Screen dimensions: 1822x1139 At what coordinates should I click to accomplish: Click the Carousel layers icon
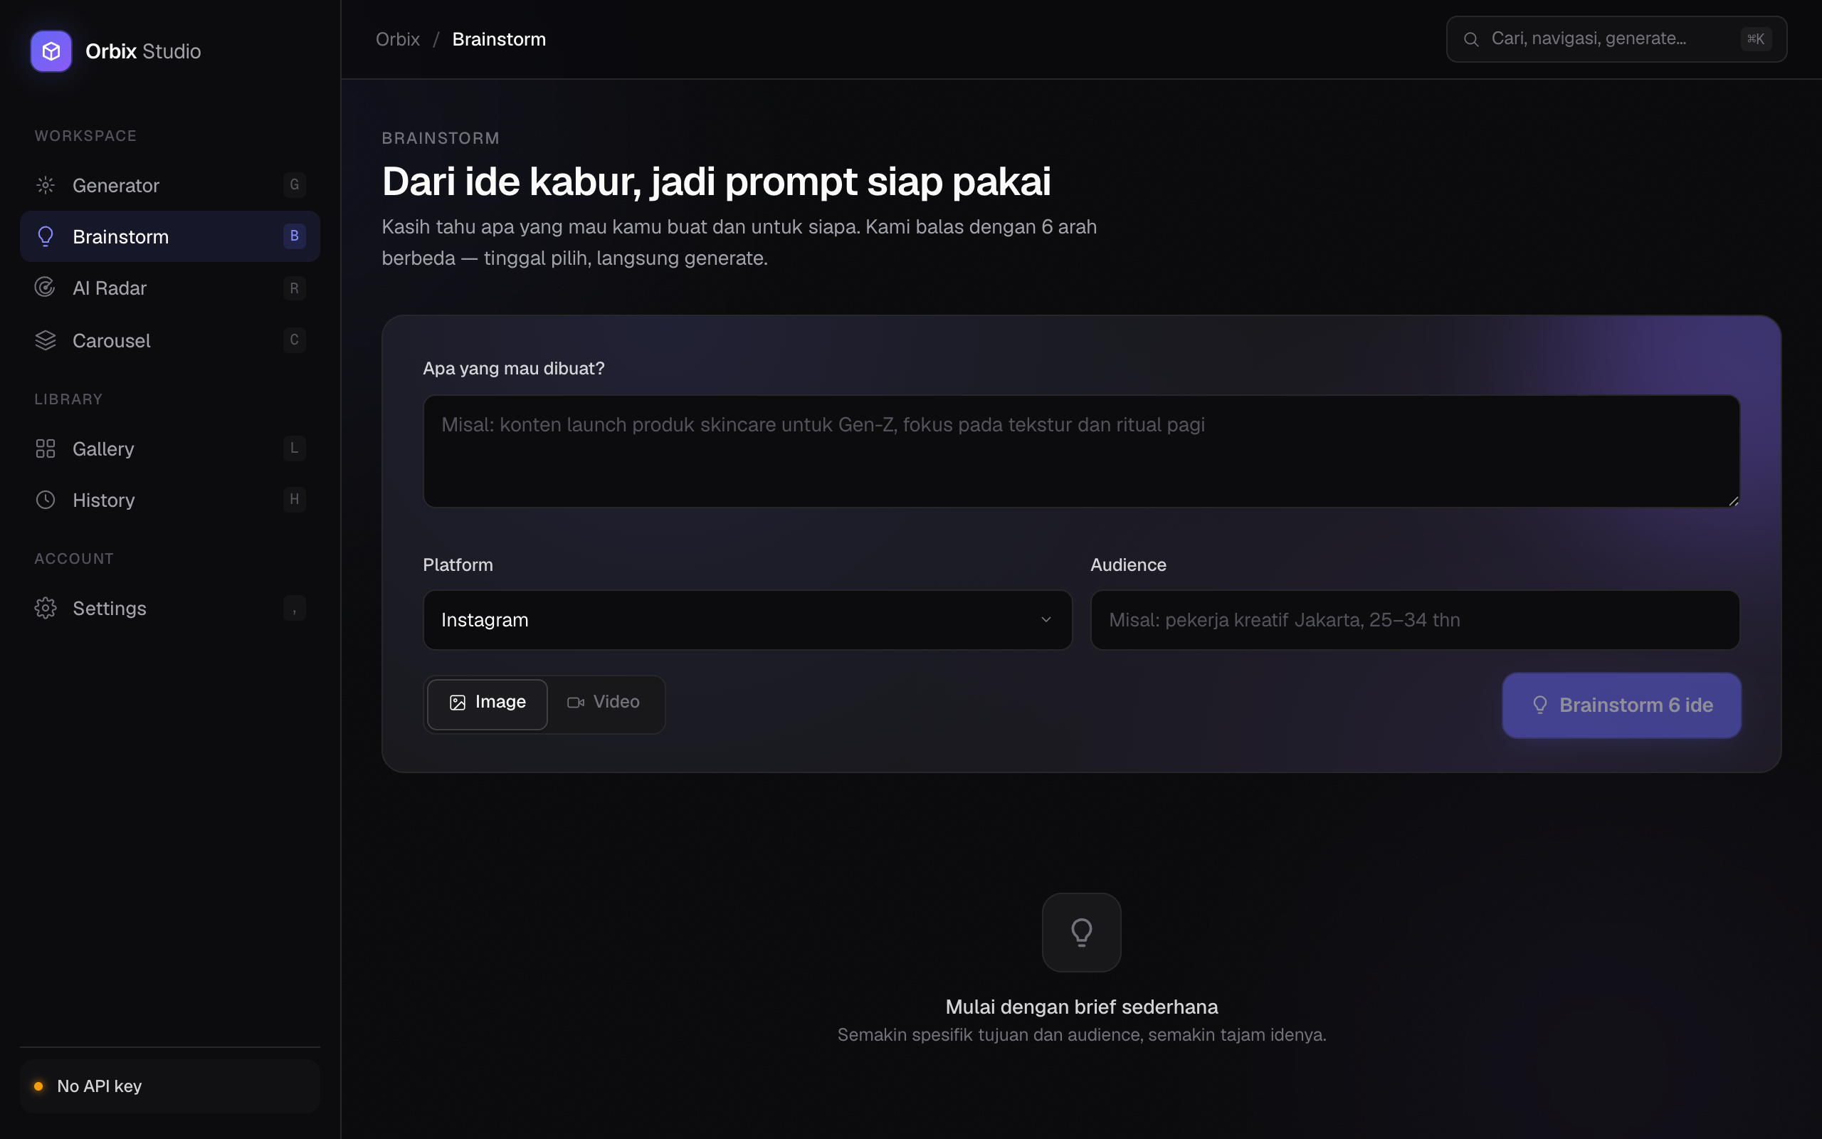point(45,340)
